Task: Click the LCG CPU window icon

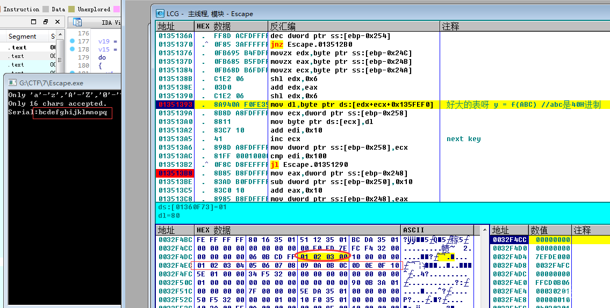Action: click(x=160, y=13)
